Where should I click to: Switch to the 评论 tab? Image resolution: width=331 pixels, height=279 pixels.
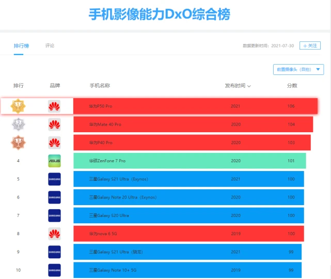coord(50,45)
